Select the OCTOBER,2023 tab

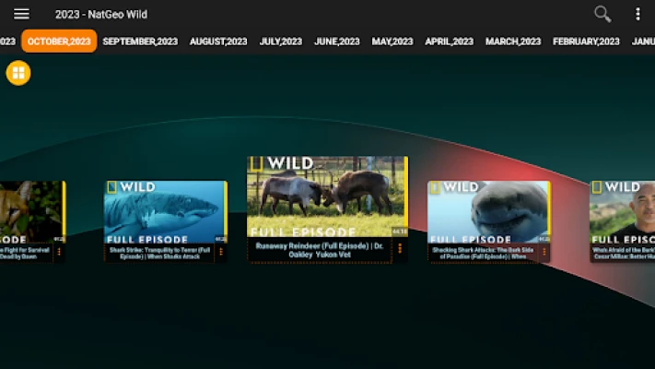click(59, 42)
